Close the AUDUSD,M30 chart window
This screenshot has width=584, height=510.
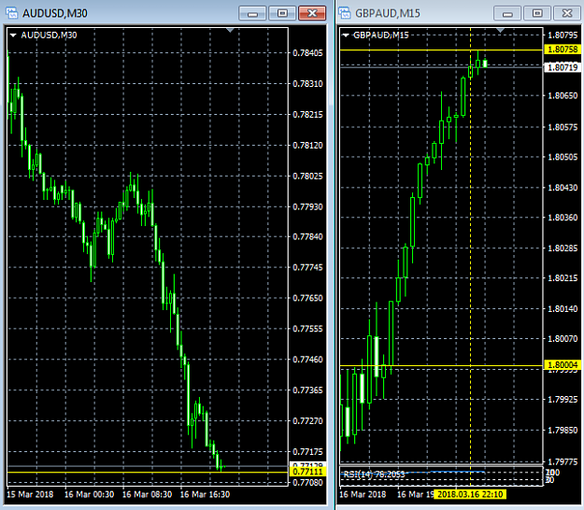pyautogui.click(x=312, y=13)
